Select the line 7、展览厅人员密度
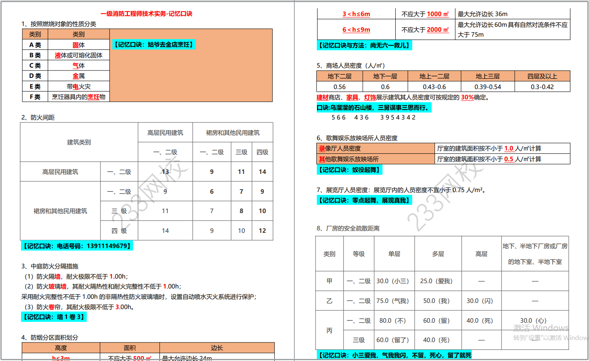The height and width of the screenshot is (361, 589). [x=401, y=190]
